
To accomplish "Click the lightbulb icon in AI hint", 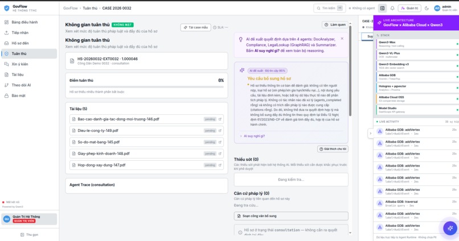I will click(241, 39).
